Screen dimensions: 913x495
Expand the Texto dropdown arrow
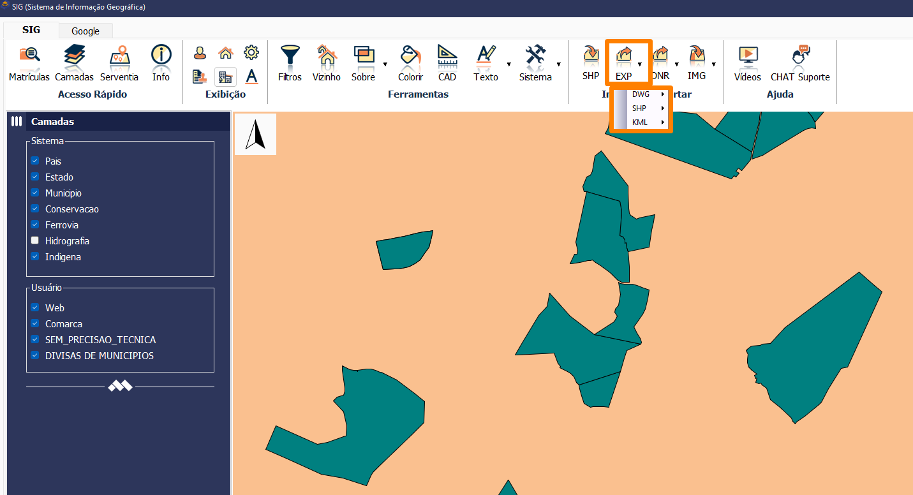pyautogui.click(x=508, y=64)
